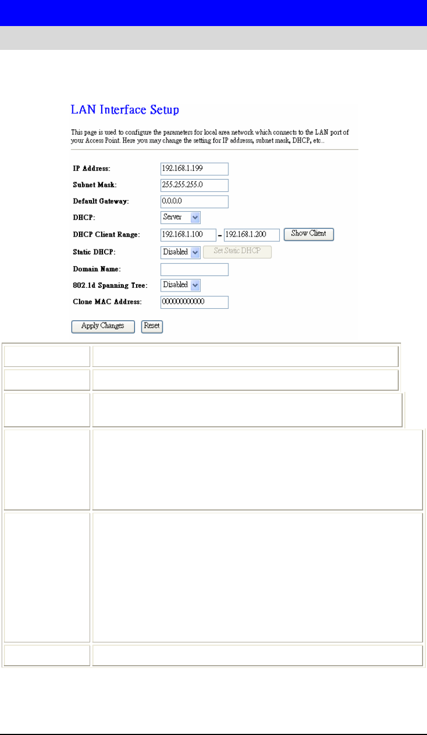The image size is (427, 735).
Task: Click the DHCP range end field 192.168.1.200
Action: [x=252, y=234]
